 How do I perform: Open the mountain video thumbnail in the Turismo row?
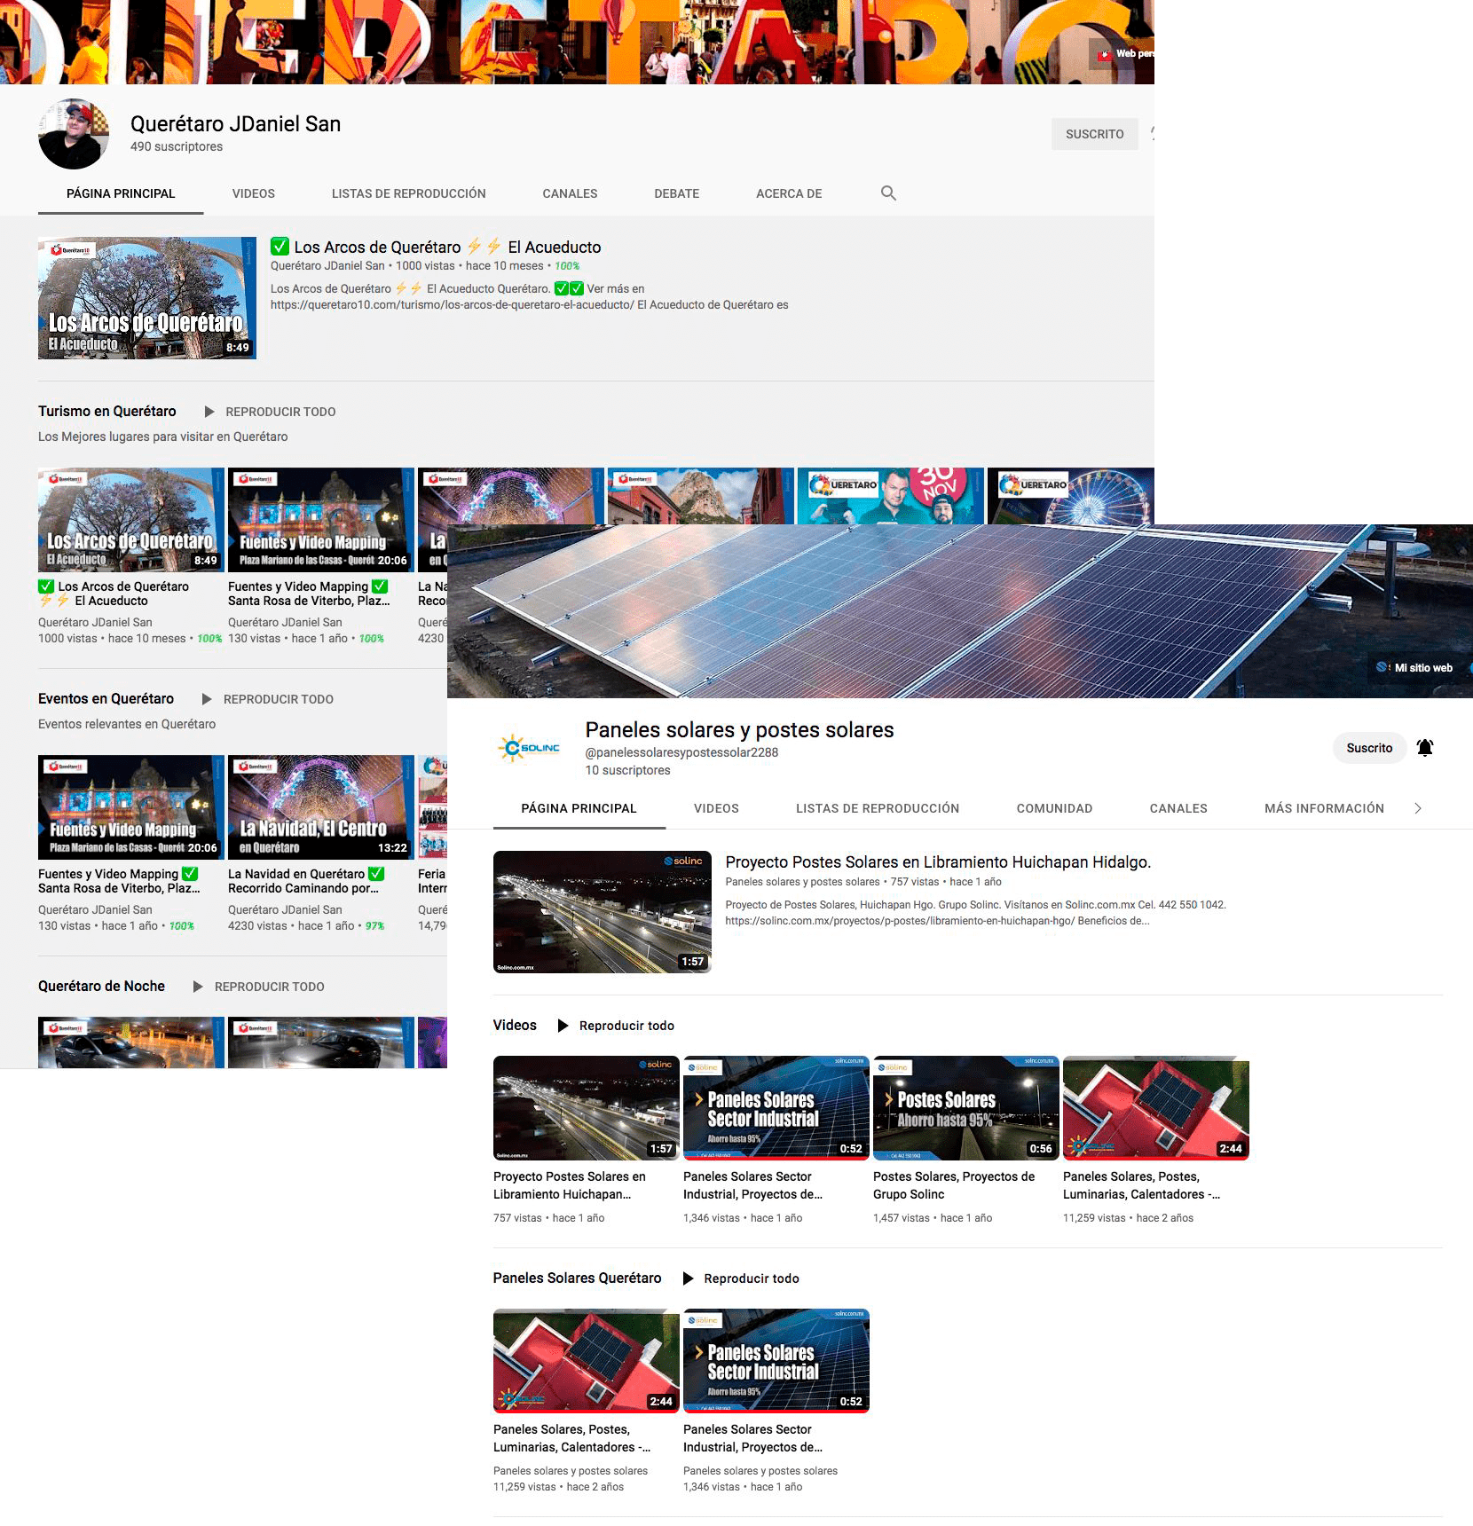pos(701,496)
